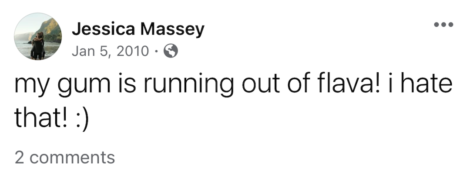Open Jessica Massey's profile picture

pos(38,36)
